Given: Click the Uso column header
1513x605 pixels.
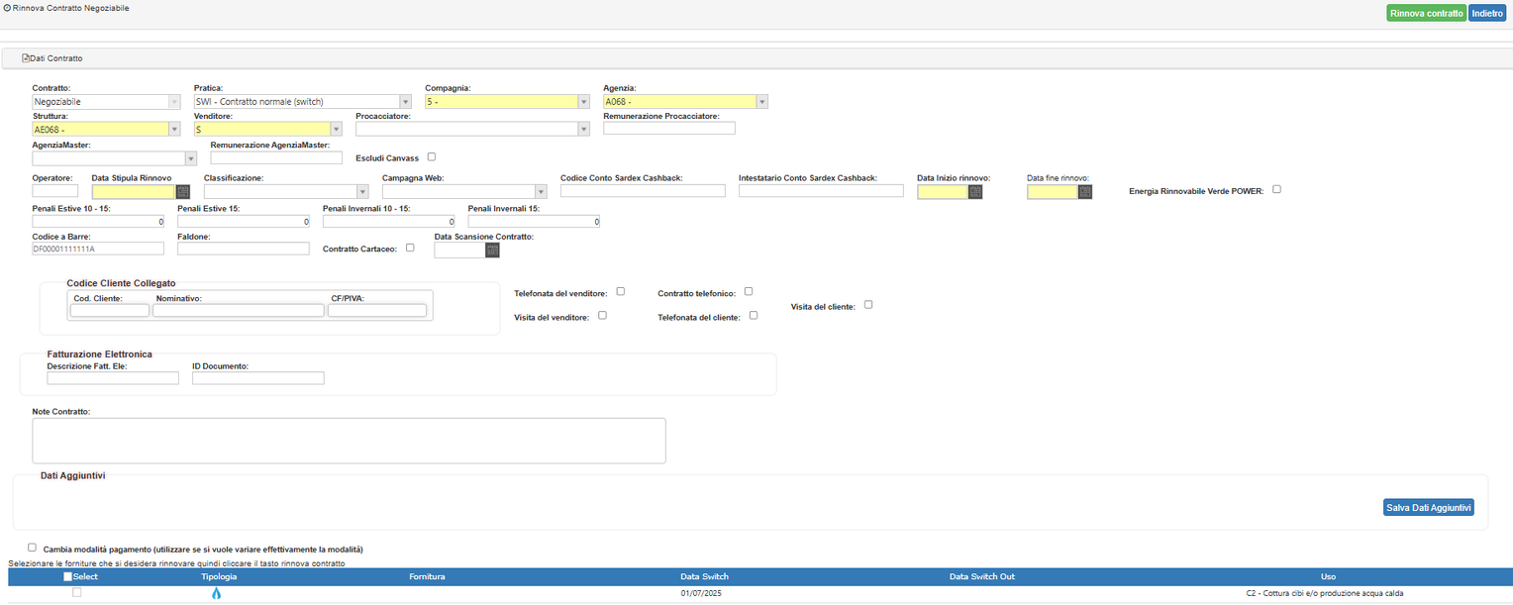Looking at the screenshot, I should point(1328,576).
